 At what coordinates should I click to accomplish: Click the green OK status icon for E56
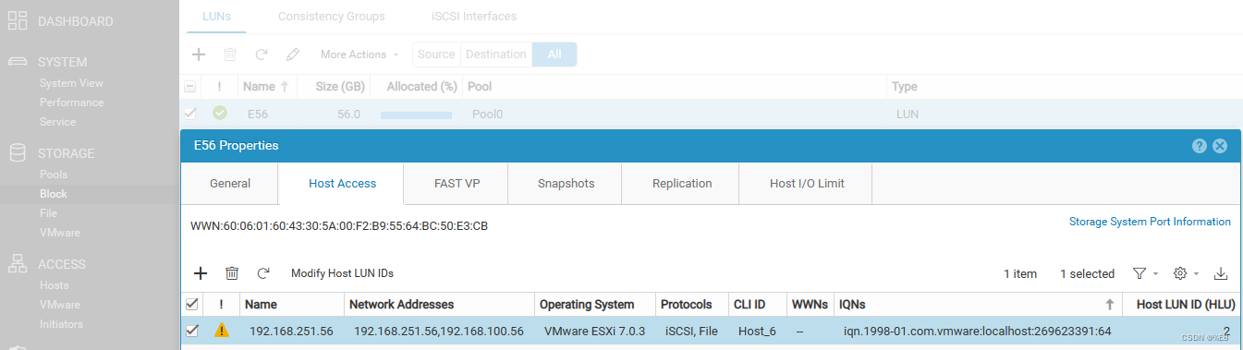pyautogui.click(x=219, y=114)
